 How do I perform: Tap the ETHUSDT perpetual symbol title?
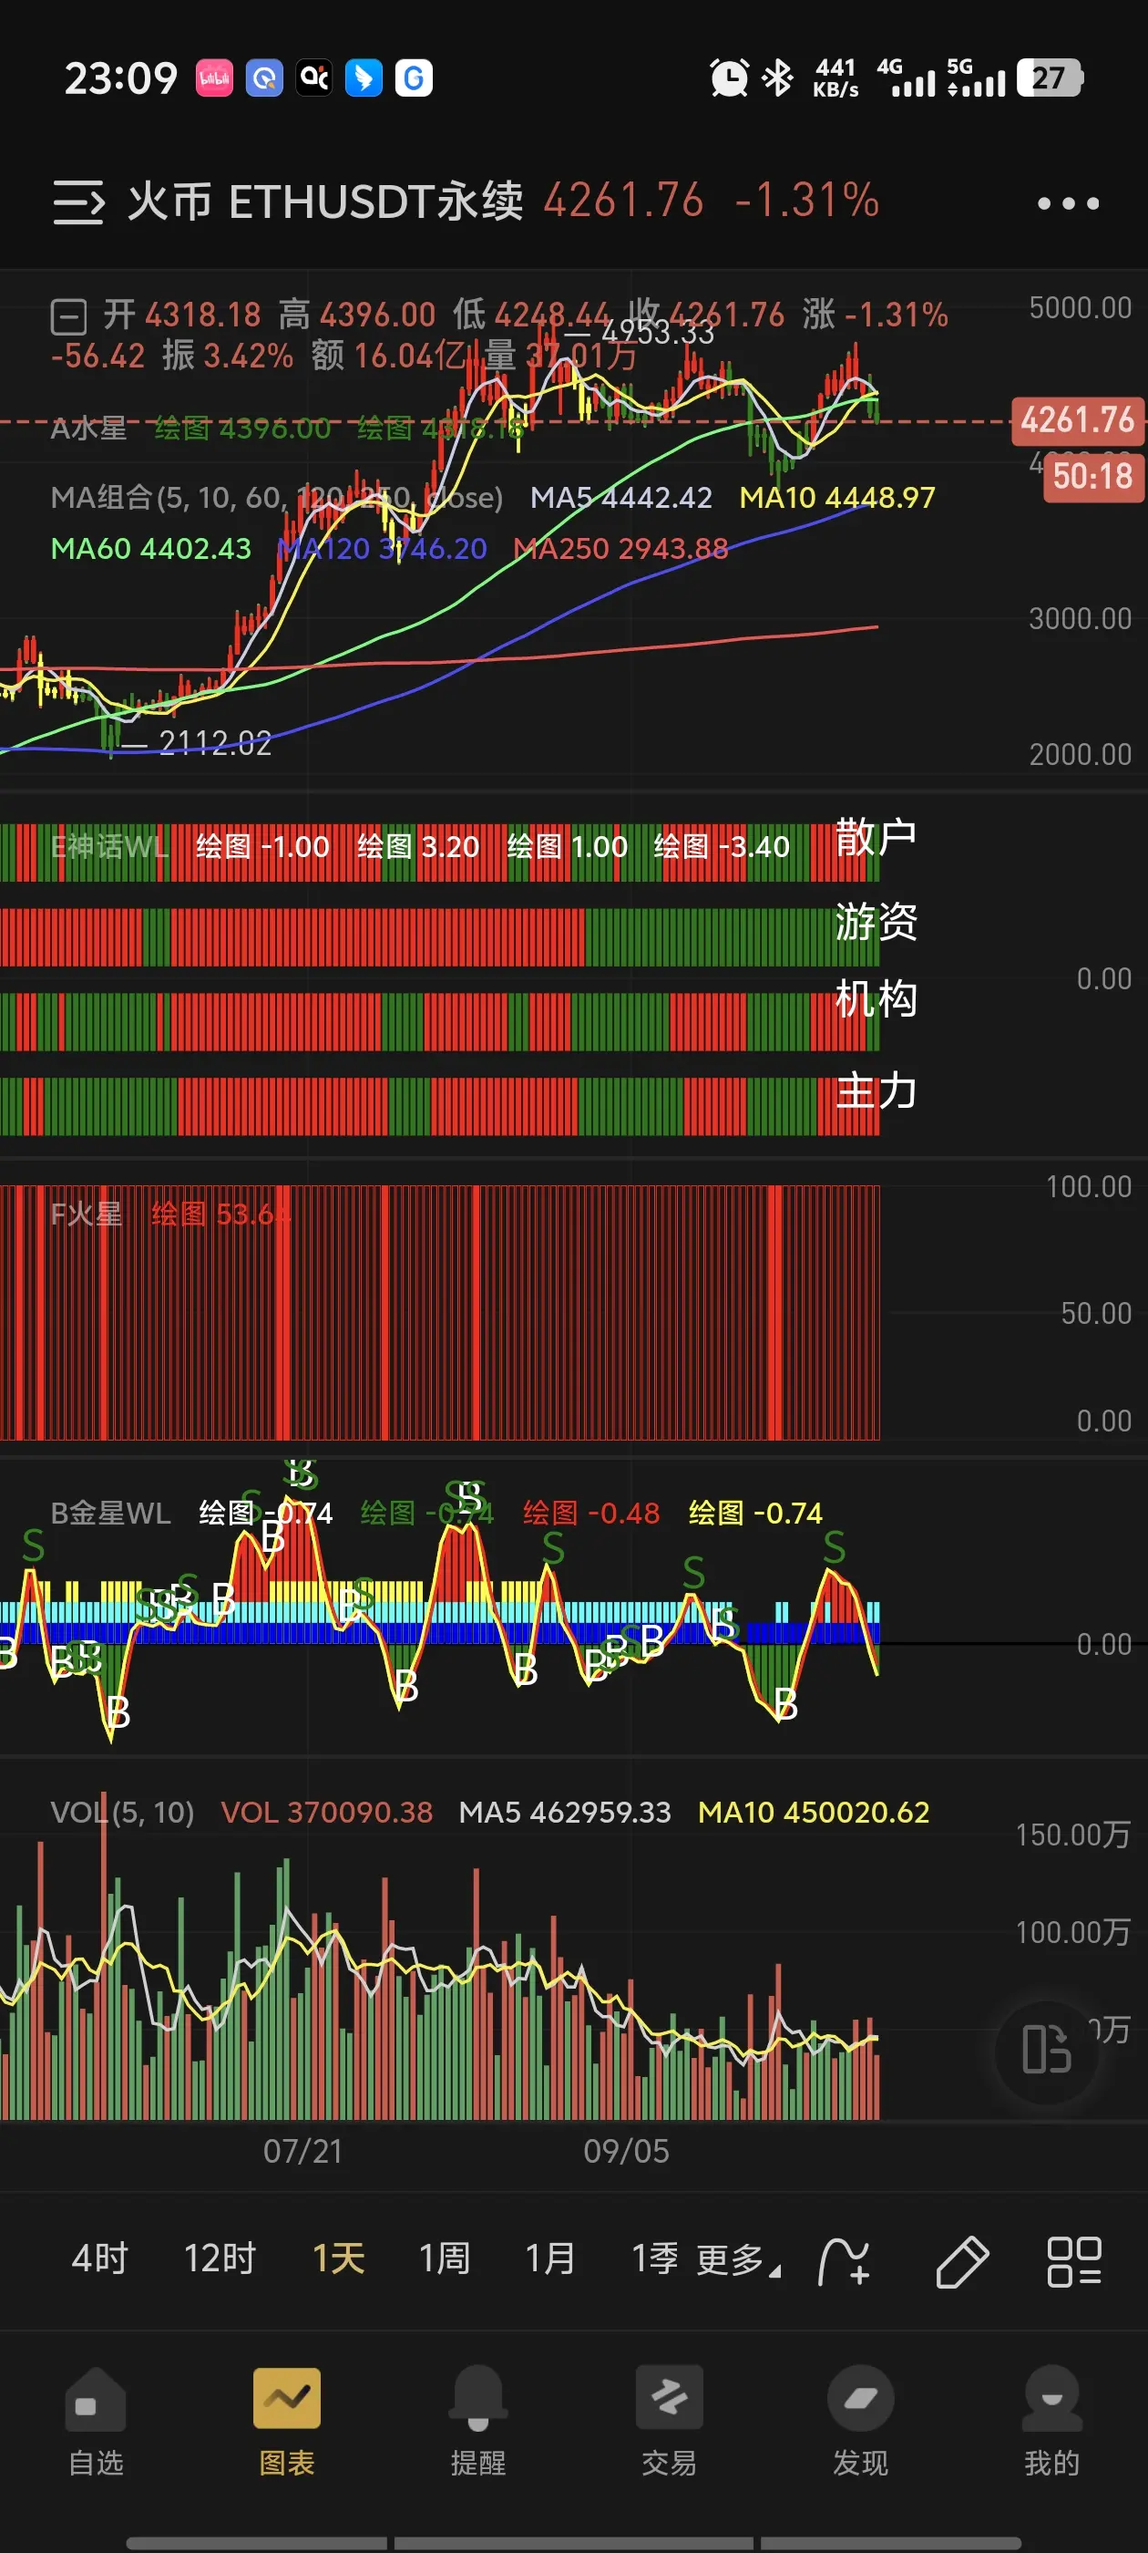click(326, 202)
